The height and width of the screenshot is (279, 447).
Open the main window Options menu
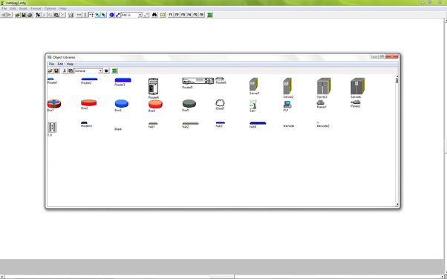50,9
